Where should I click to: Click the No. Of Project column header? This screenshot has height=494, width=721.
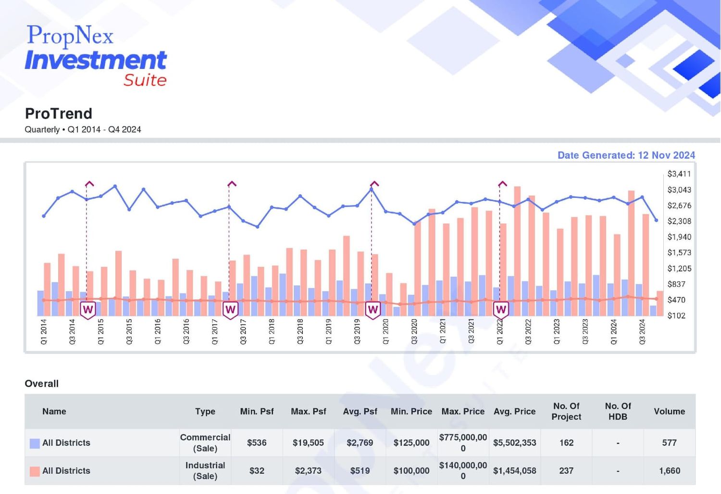point(566,411)
